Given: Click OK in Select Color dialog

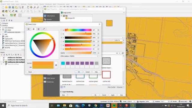Looking at the screenshot, I should point(79,72).
